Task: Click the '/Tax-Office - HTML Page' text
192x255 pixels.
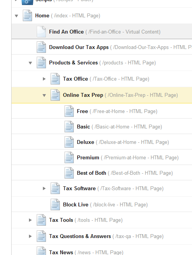Action: click(x=119, y=79)
